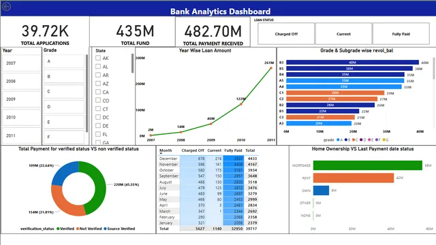436x245 pixels.
Task: Enable the CA state filter
Action: (98, 92)
